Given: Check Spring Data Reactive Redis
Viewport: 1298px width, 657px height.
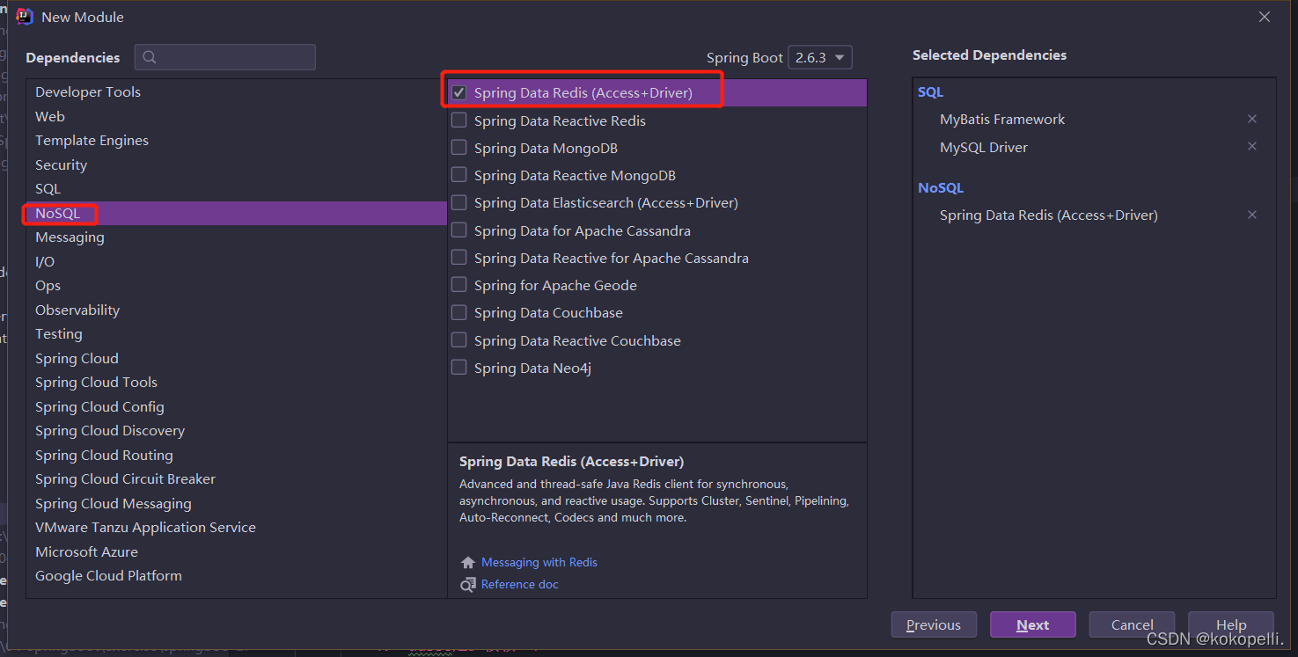Looking at the screenshot, I should (x=459, y=120).
